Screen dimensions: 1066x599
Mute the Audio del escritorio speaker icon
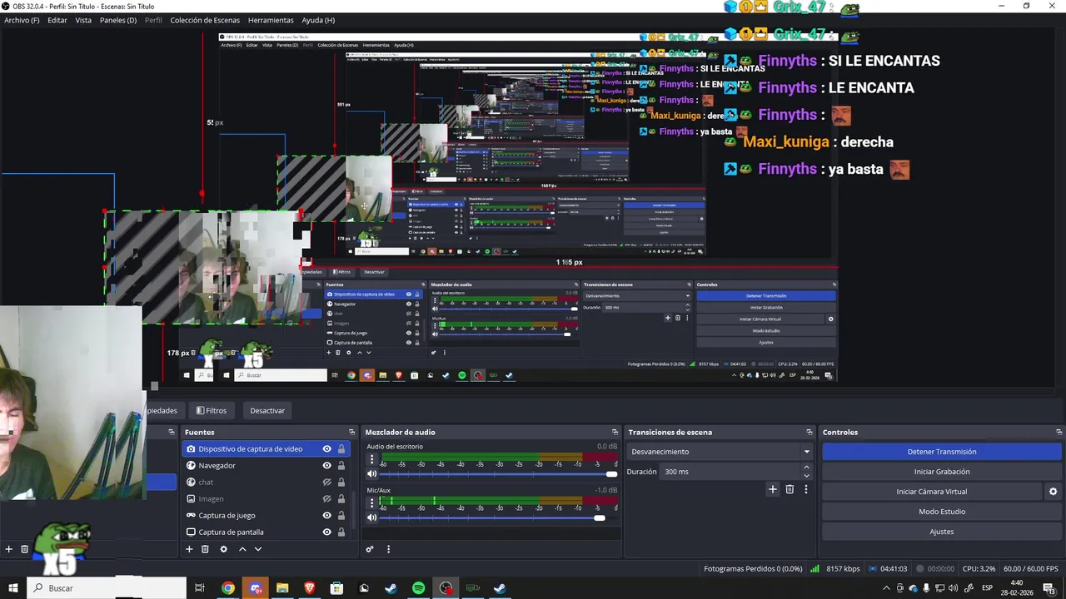point(372,474)
